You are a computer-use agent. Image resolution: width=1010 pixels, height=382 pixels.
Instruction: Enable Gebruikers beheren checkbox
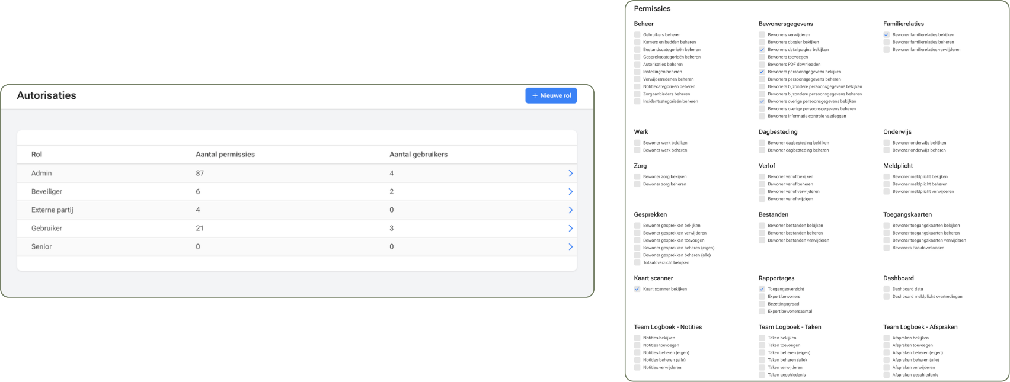tap(637, 35)
